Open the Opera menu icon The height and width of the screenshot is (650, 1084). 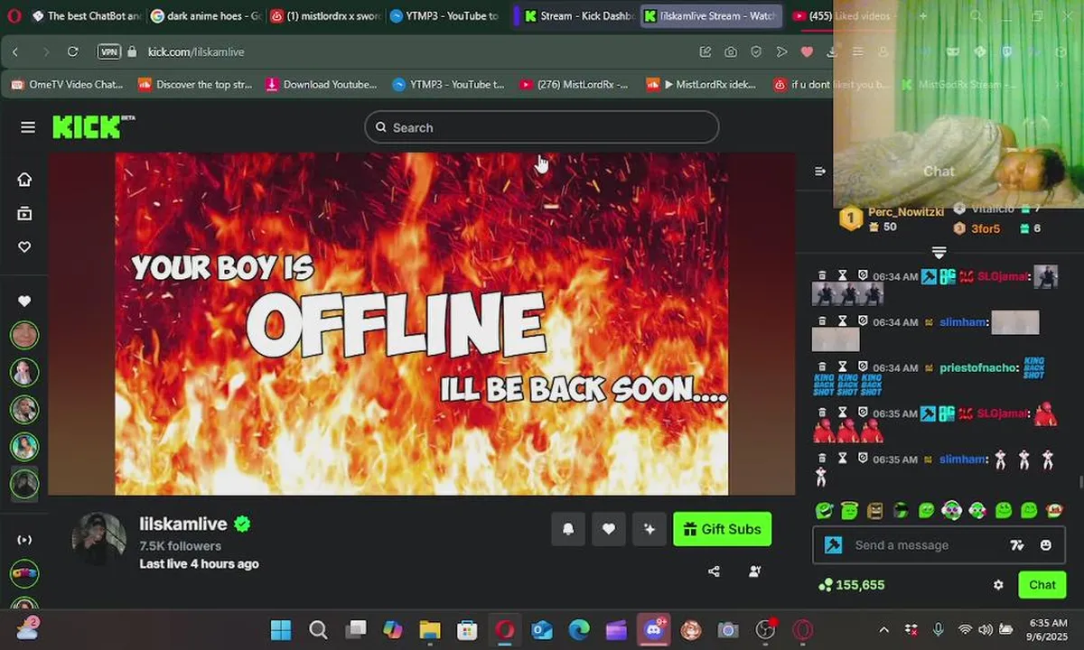pyautogui.click(x=14, y=16)
